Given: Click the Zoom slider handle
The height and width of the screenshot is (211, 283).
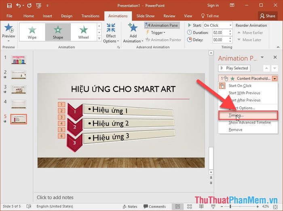Looking at the screenshot, I should click(230, 207).
